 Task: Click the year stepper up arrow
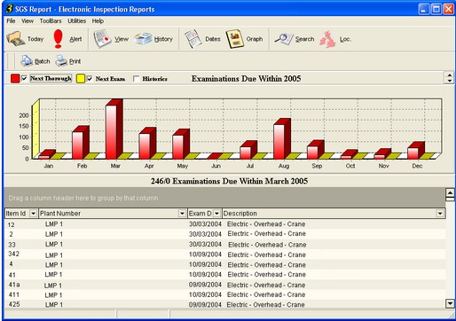(x=450, y=75)
